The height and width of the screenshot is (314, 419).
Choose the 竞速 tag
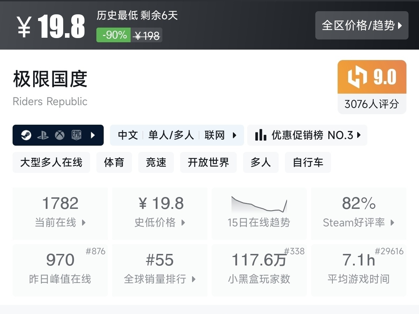[x=156, y=162]
